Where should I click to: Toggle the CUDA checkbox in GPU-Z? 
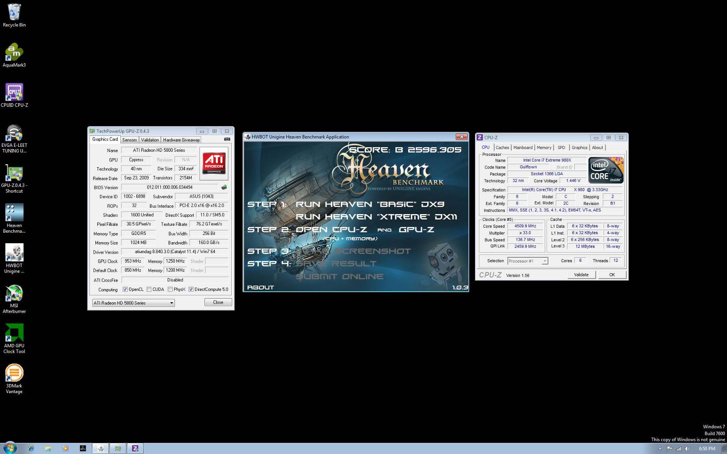click(149, 289)
